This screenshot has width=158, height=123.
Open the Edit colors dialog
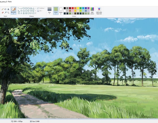tap(92, 10)
